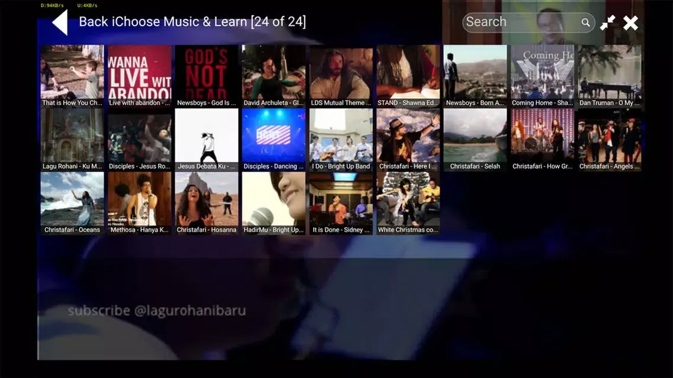The height and width of the screenshot is (378, 673).
Task: Open 'Christafari - Here I...' thumbnail
Action: (x=408, y=140)
